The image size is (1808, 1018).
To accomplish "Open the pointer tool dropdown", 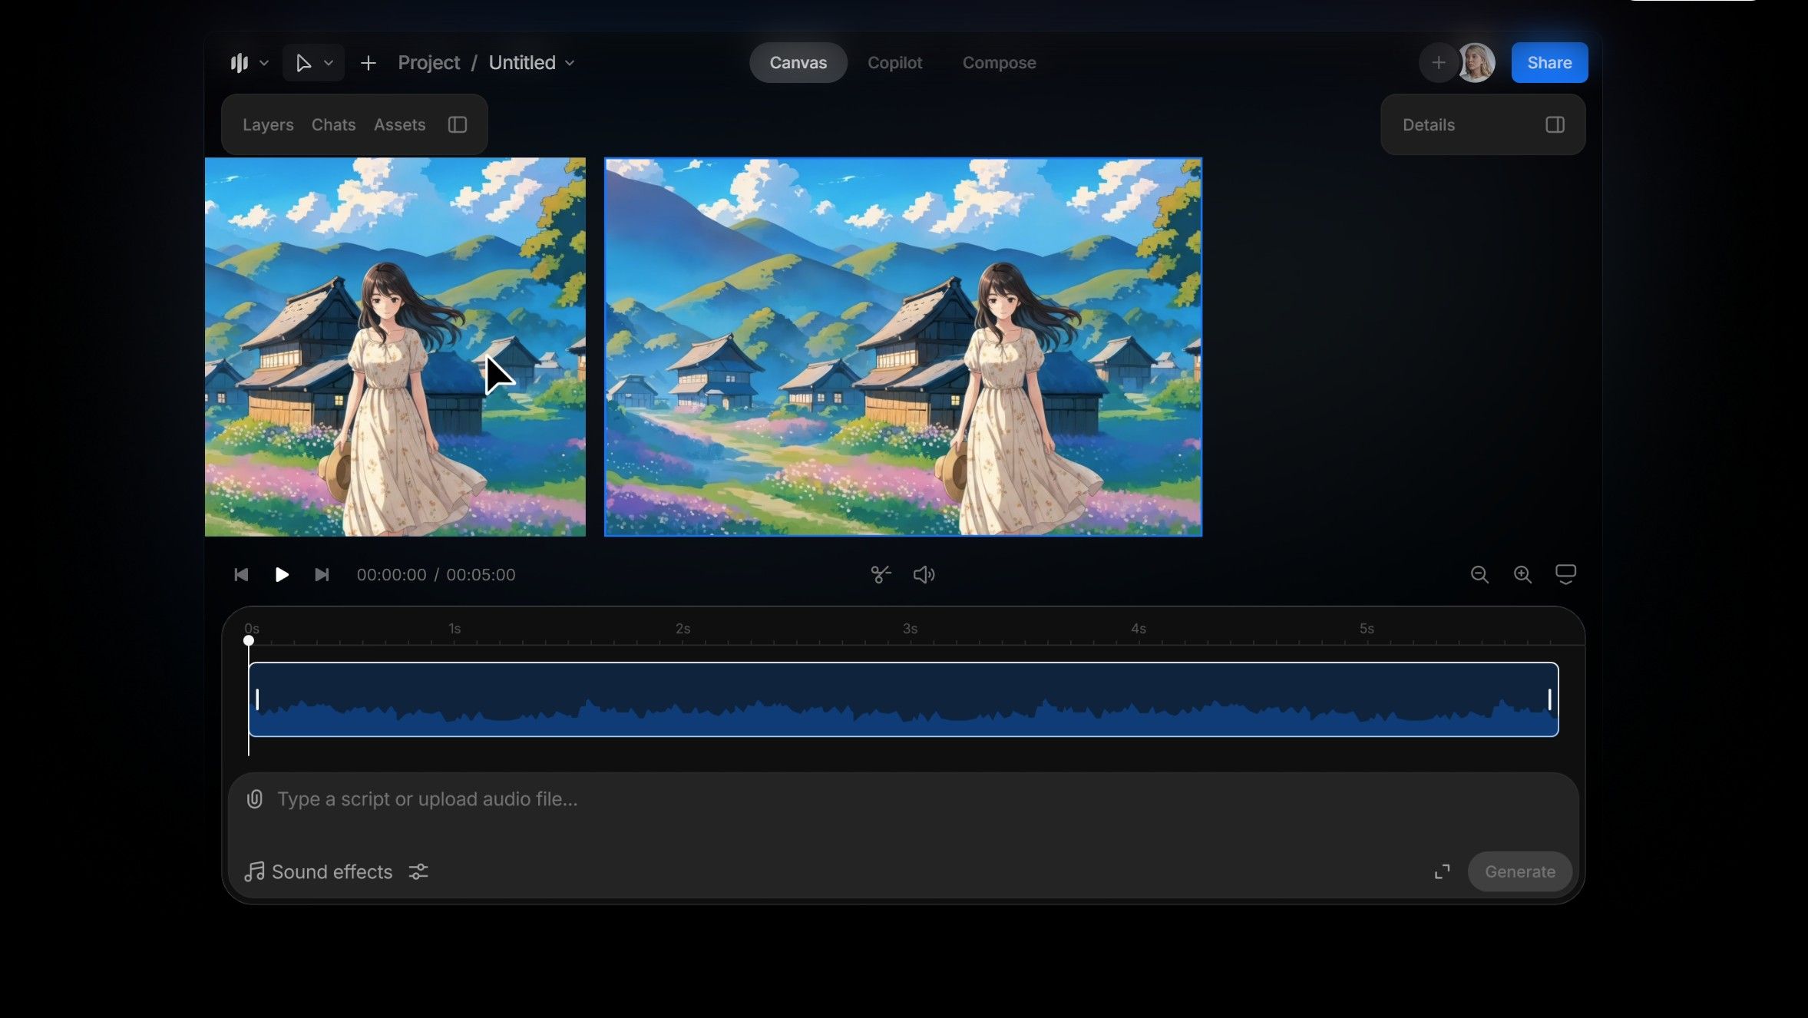I will [329, 63].
